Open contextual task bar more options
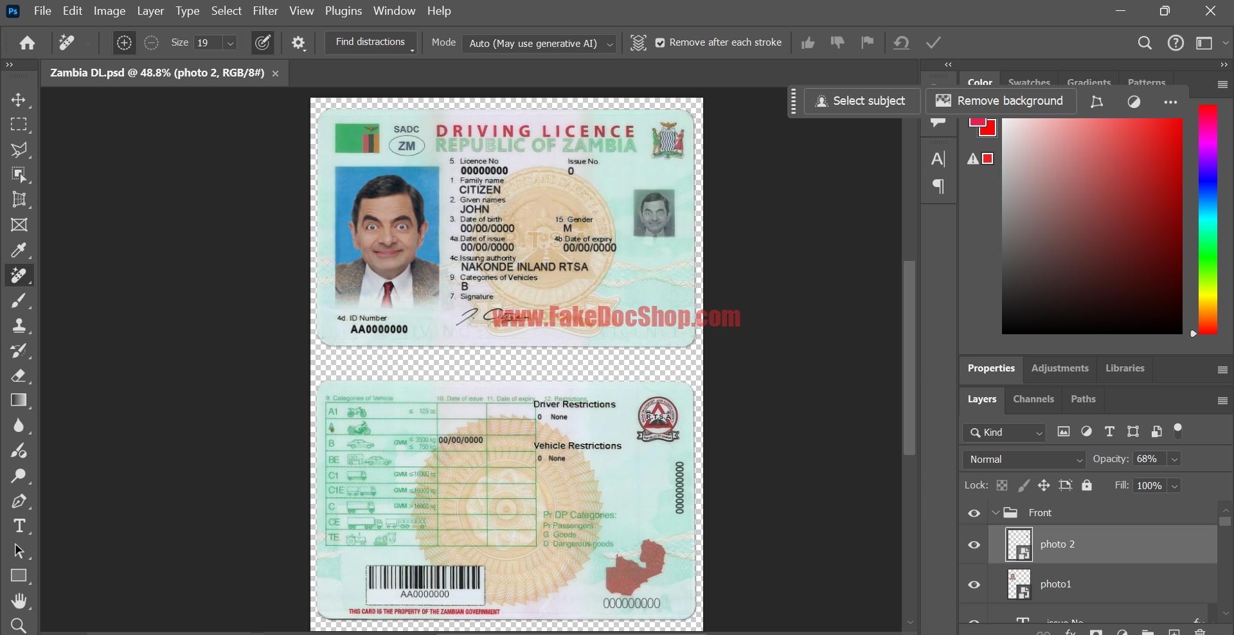This screenshot has height=635, width=1234. coord(1170,102)
